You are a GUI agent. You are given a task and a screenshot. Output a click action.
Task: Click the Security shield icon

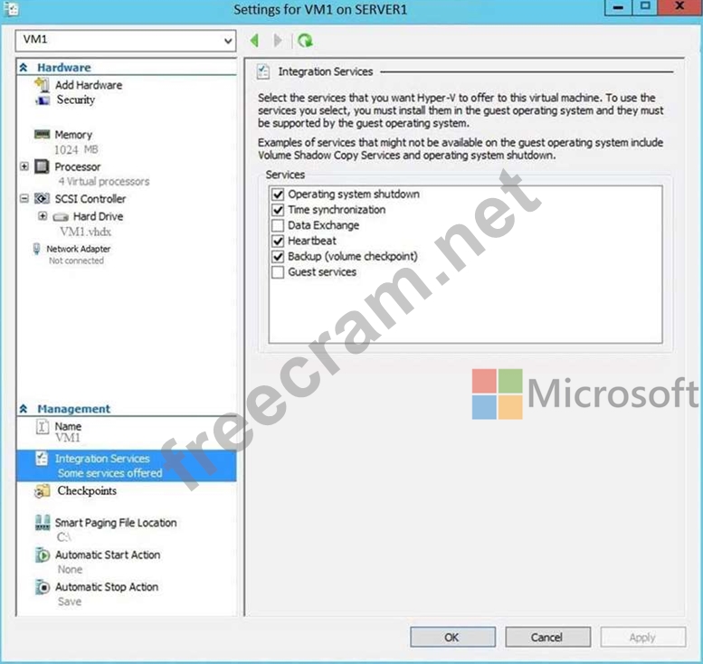point(43,100)
